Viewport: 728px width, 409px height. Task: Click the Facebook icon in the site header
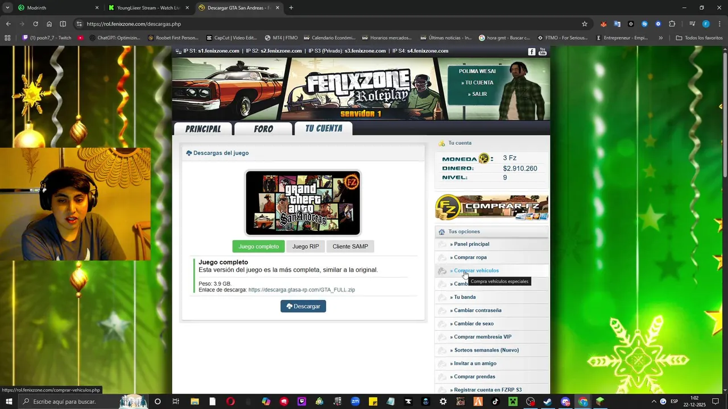click(x=532, y=52)
